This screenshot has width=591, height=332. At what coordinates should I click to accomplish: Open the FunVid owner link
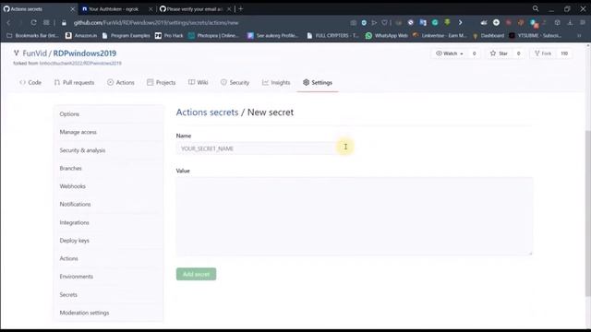34,53
